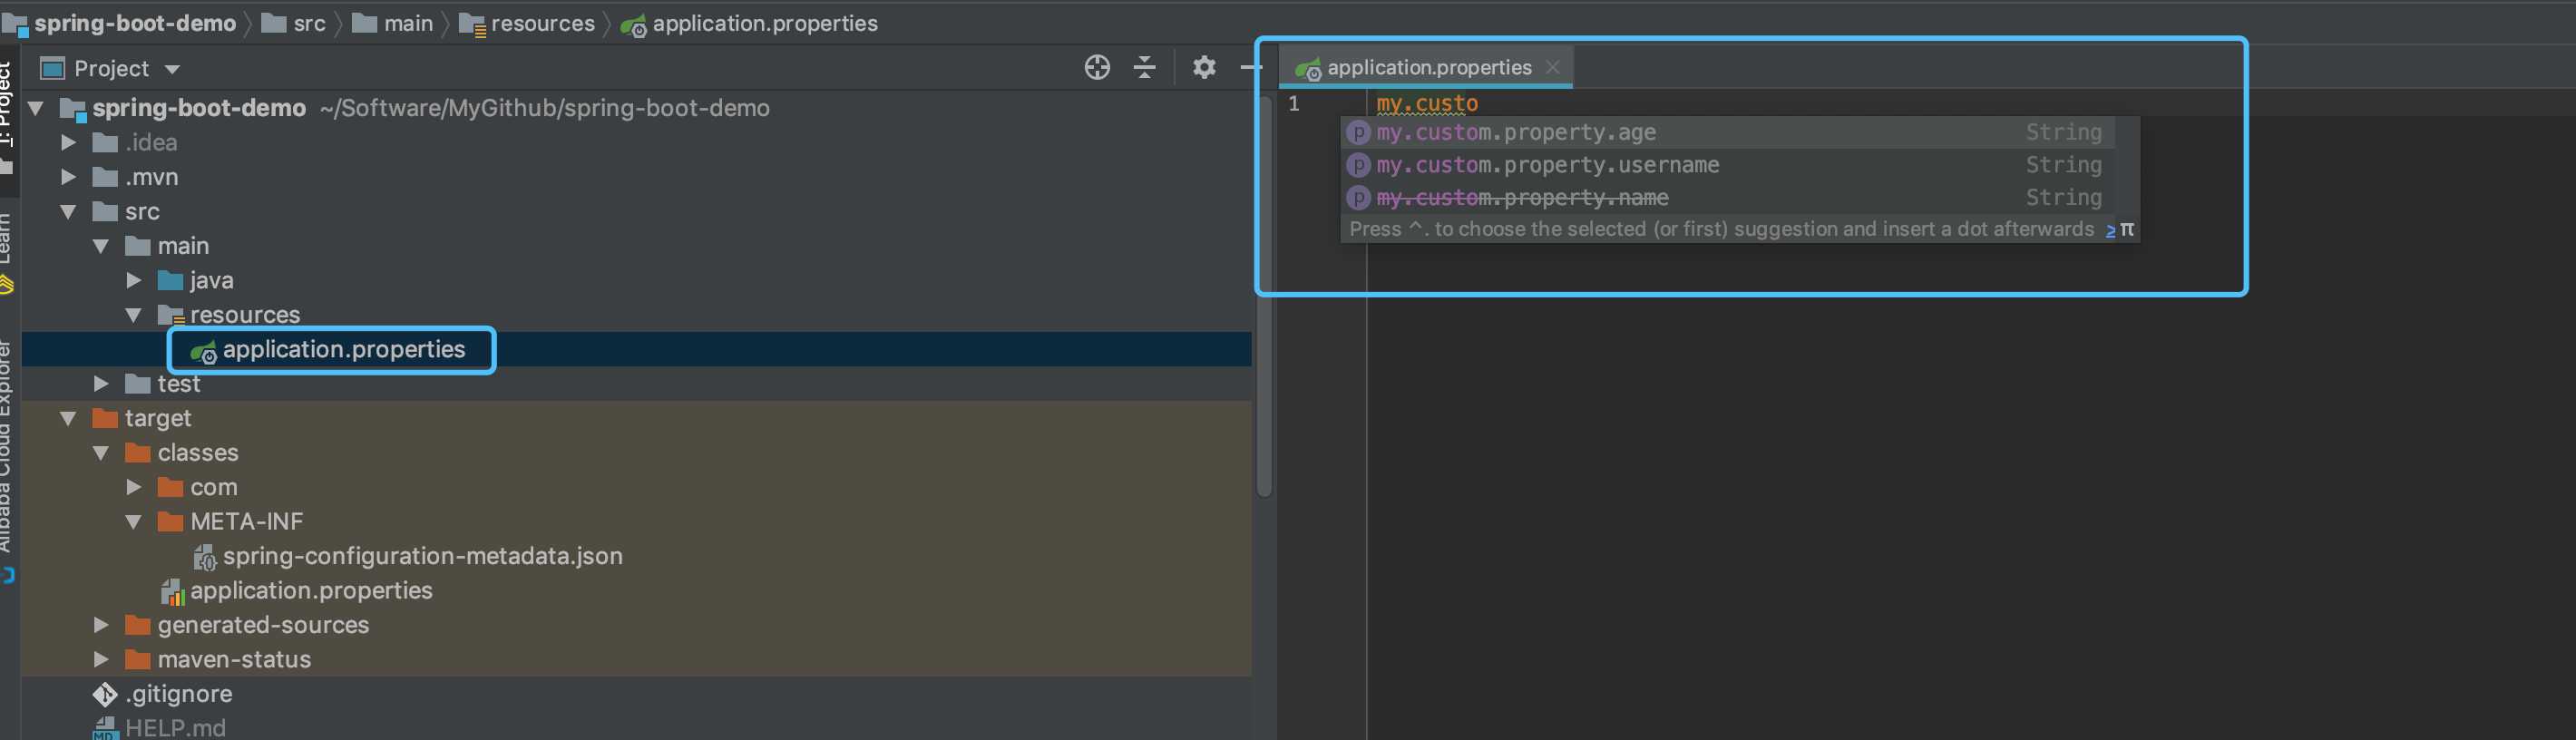Viewport: 2576px width, 740px height.
Task: Click the pi icon in completion popup footer
Action: pyautogui.click(x=2127, y=229)
